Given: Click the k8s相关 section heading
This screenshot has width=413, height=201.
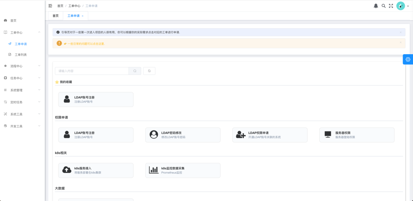Looking at the screenshot, I should (x=61, y=153).
